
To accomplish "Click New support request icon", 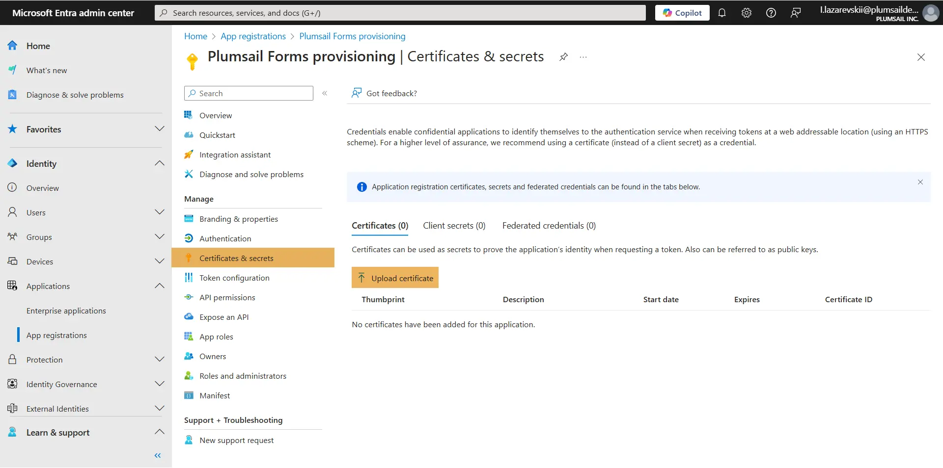I will [189, 440].
